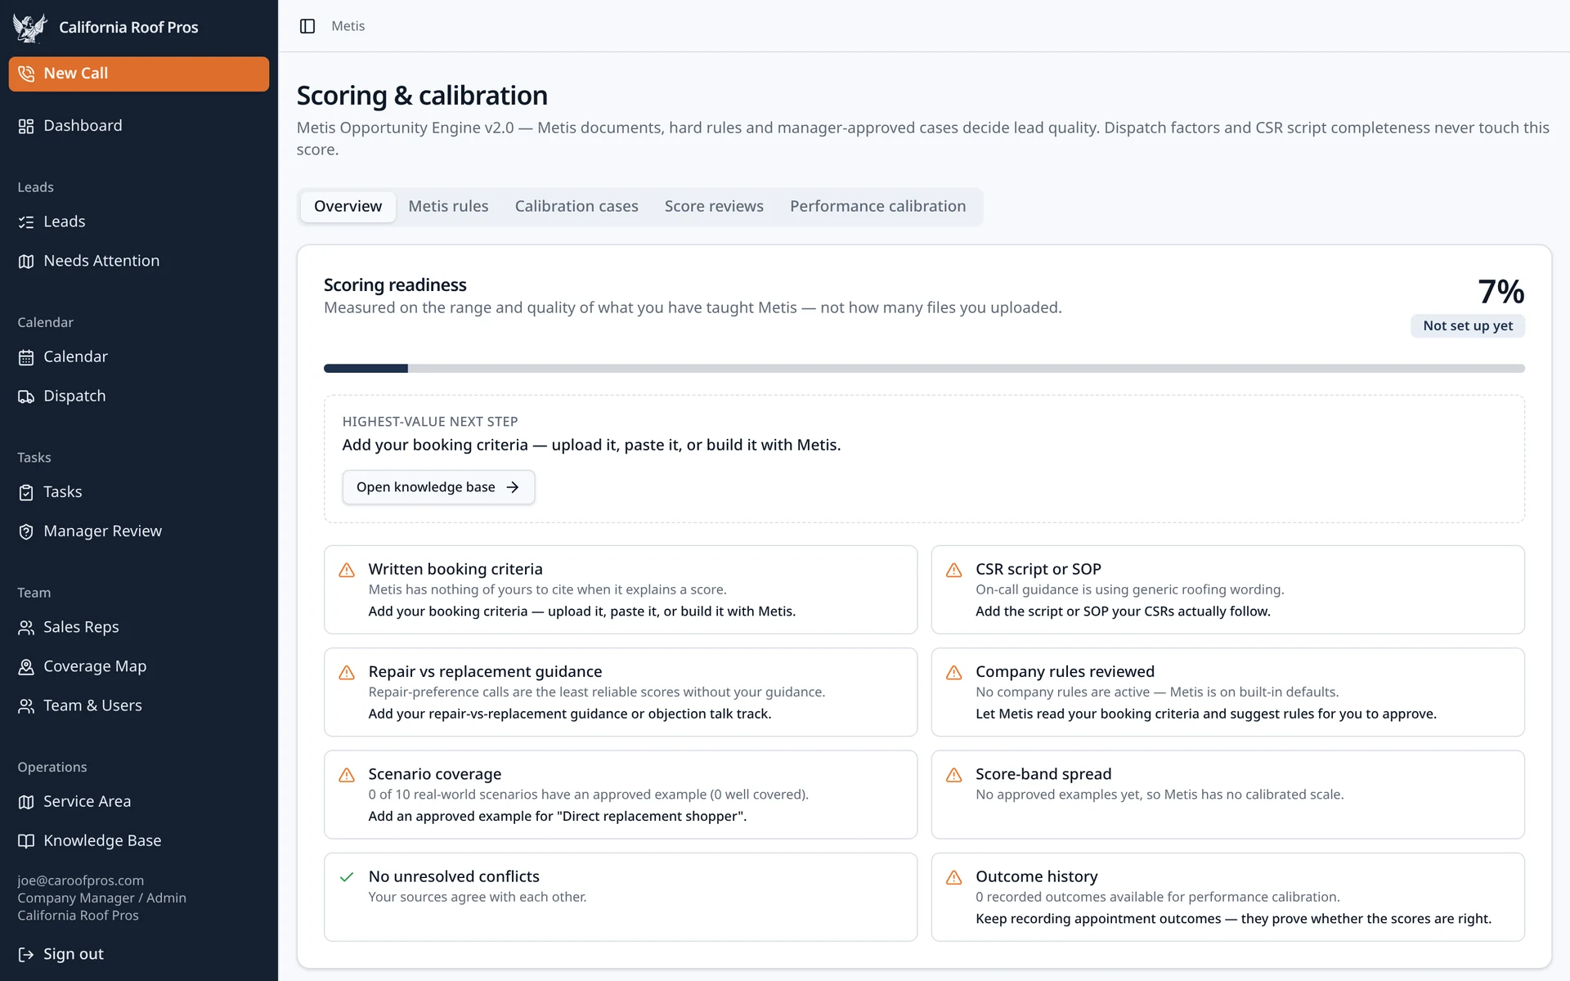Click the warning icon on CSR script or SOP
The width and height of the screenshot is (1570, 981).
click(953, 570)
